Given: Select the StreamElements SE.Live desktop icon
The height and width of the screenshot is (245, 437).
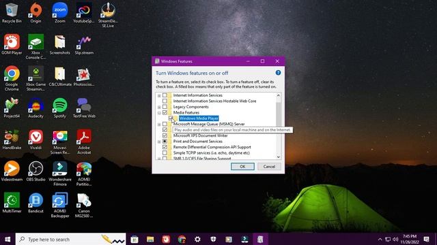Looking at the screenshot, I should (x=108, y=15).
